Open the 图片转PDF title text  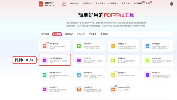point(122,73)
